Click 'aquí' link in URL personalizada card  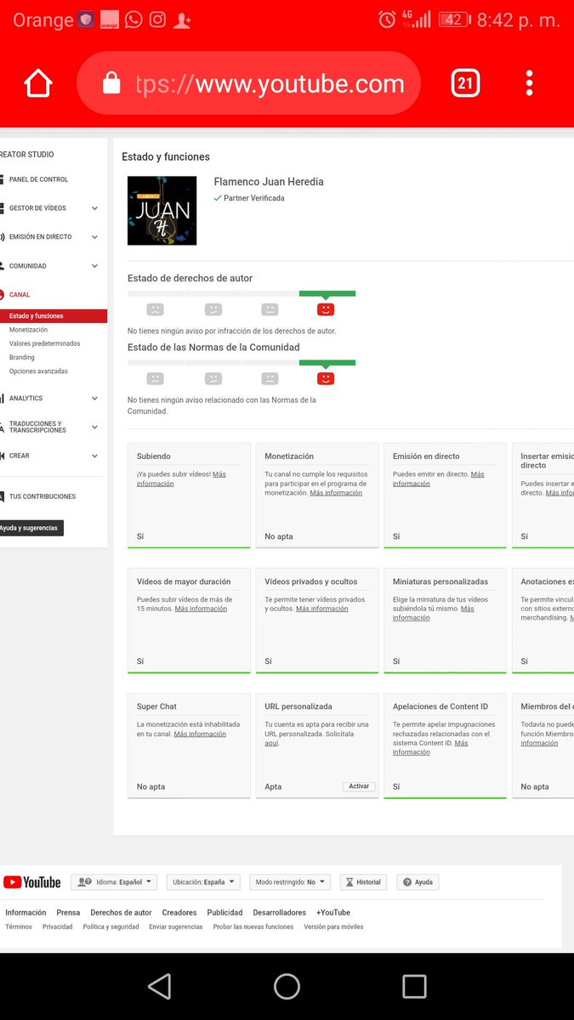[x=271, y=743]
